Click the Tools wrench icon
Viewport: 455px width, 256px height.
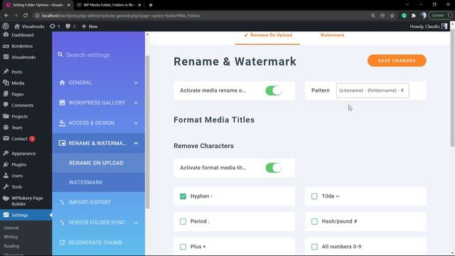tap(6, 186)
